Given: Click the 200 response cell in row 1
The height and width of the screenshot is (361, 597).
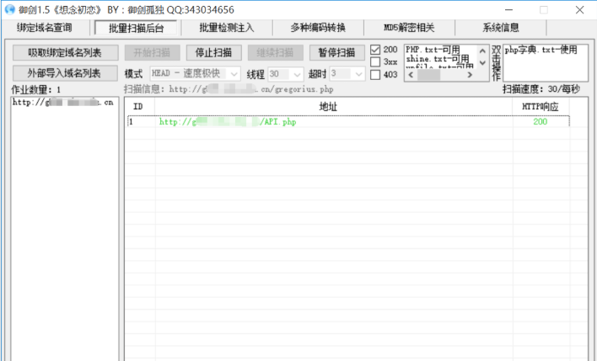Looking at the screenshot, I should coord(541,122).
